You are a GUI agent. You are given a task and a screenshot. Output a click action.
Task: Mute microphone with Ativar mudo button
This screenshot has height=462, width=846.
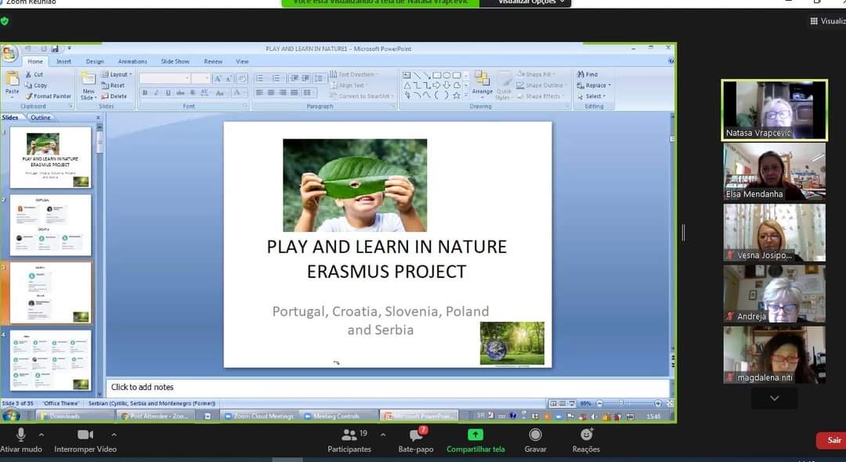(20, 440)
